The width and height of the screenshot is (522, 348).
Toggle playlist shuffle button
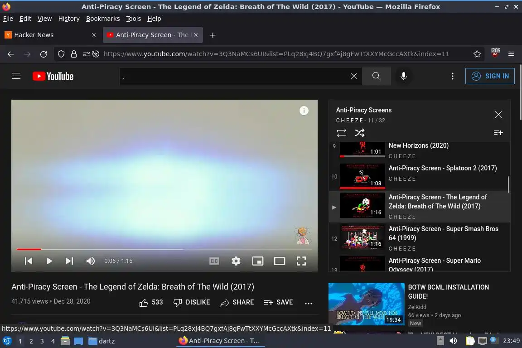(359, 133)
